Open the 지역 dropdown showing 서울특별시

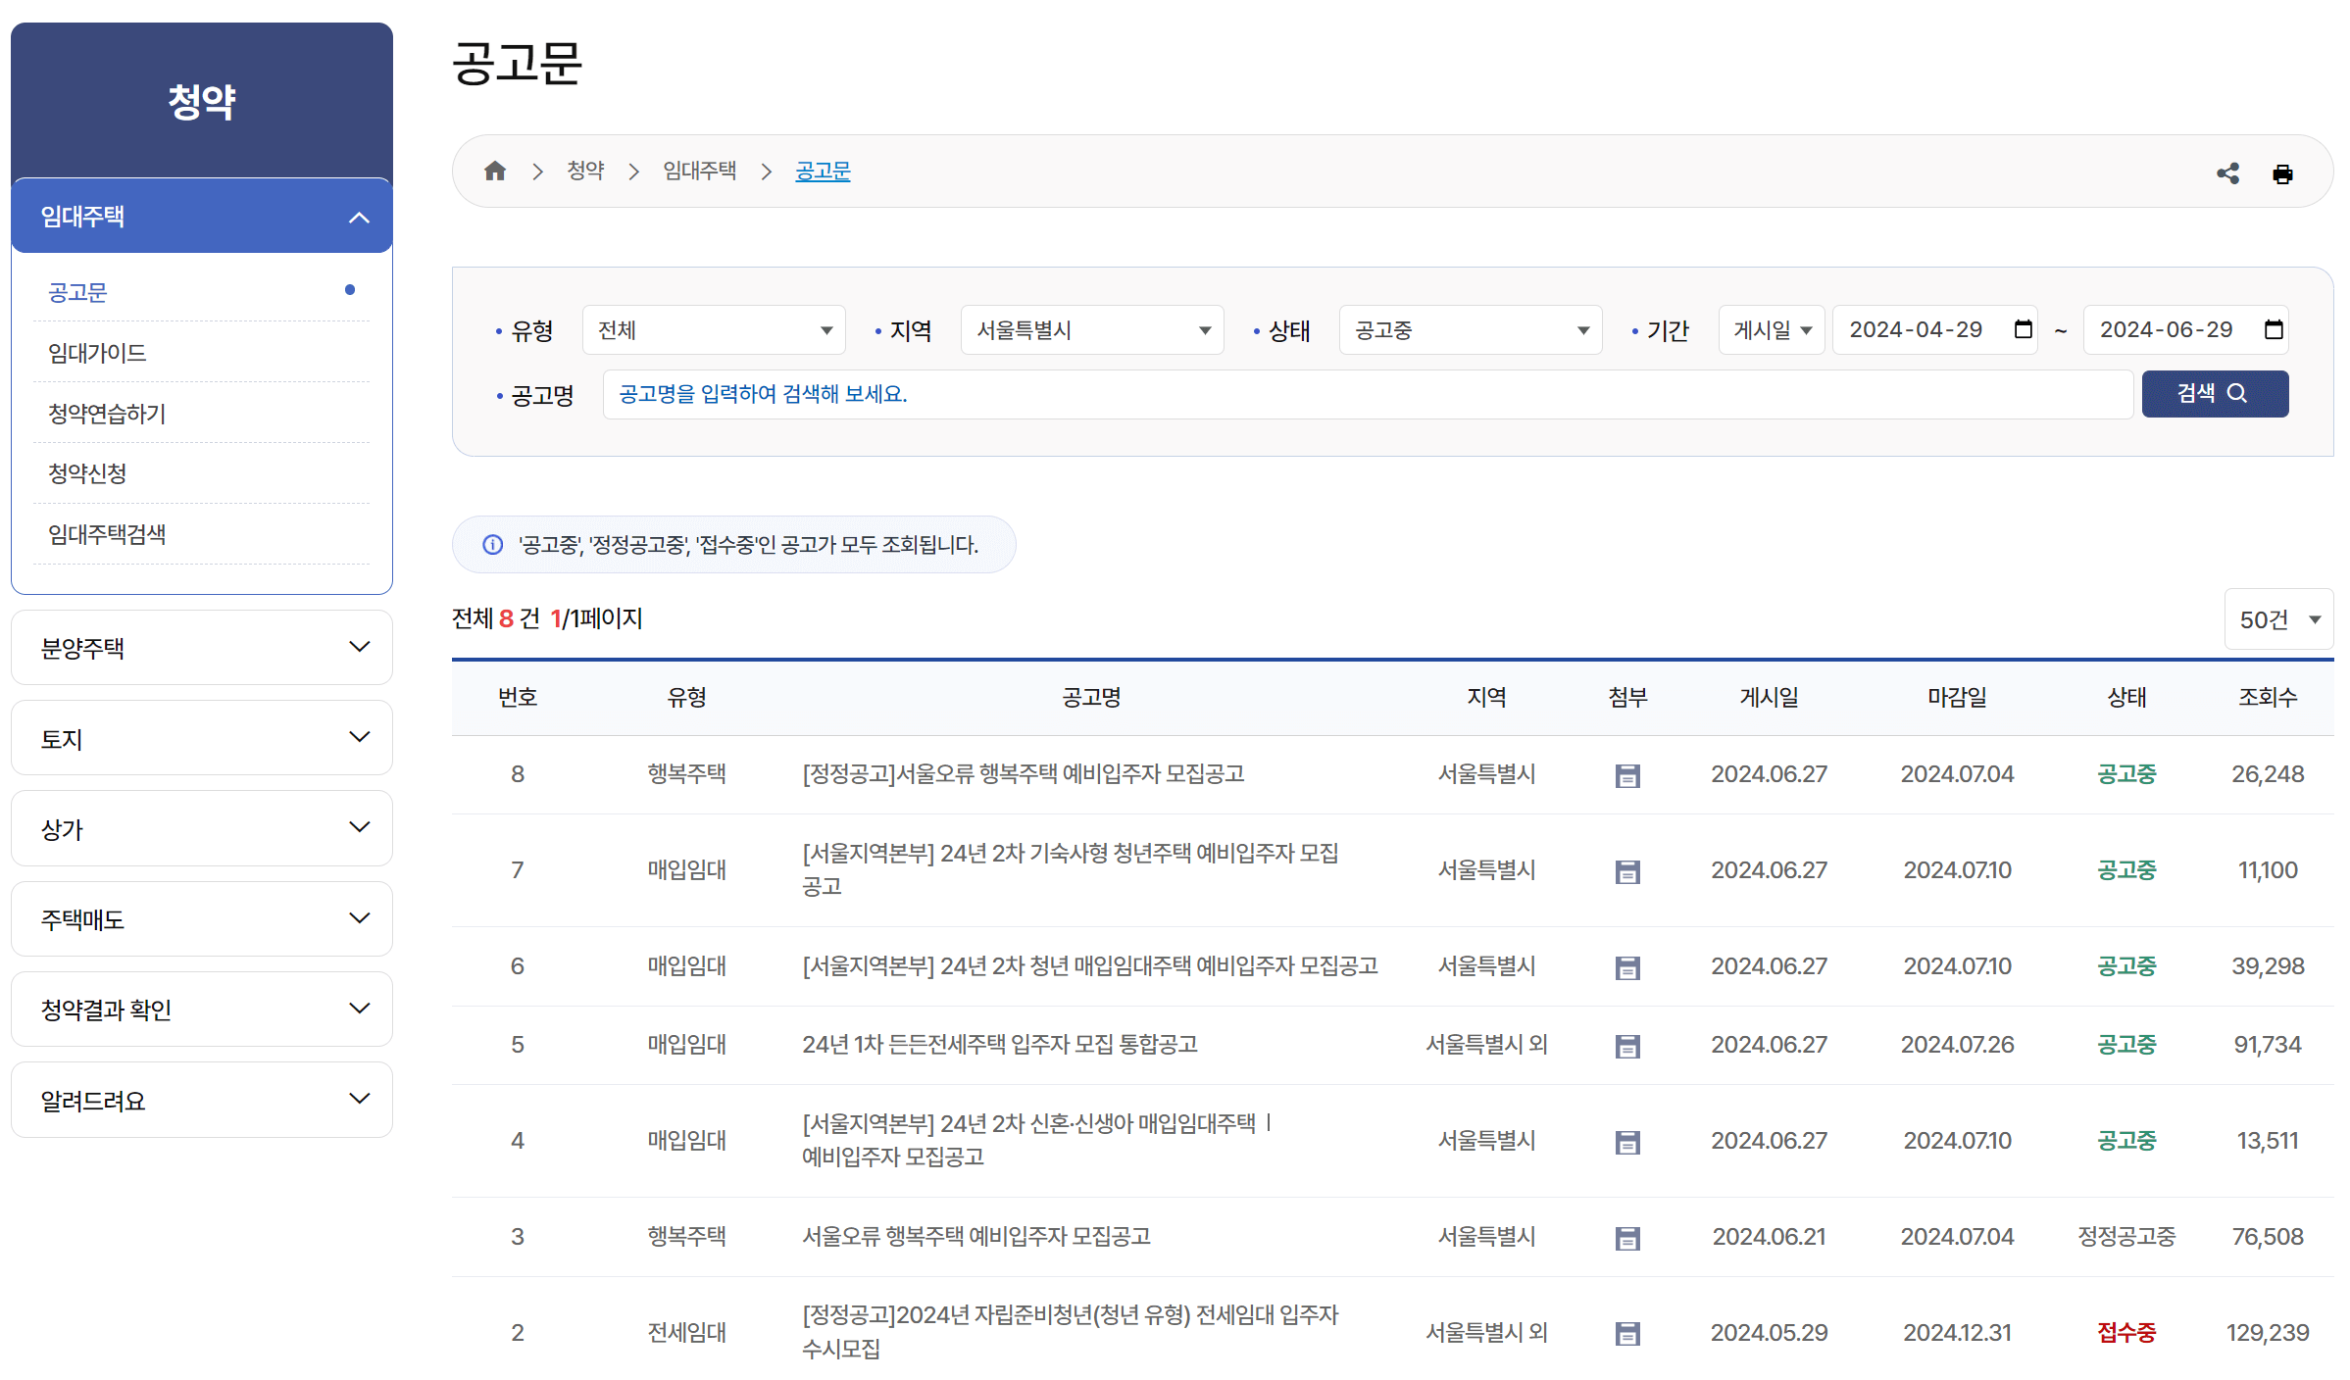(x=1091, y=329)
